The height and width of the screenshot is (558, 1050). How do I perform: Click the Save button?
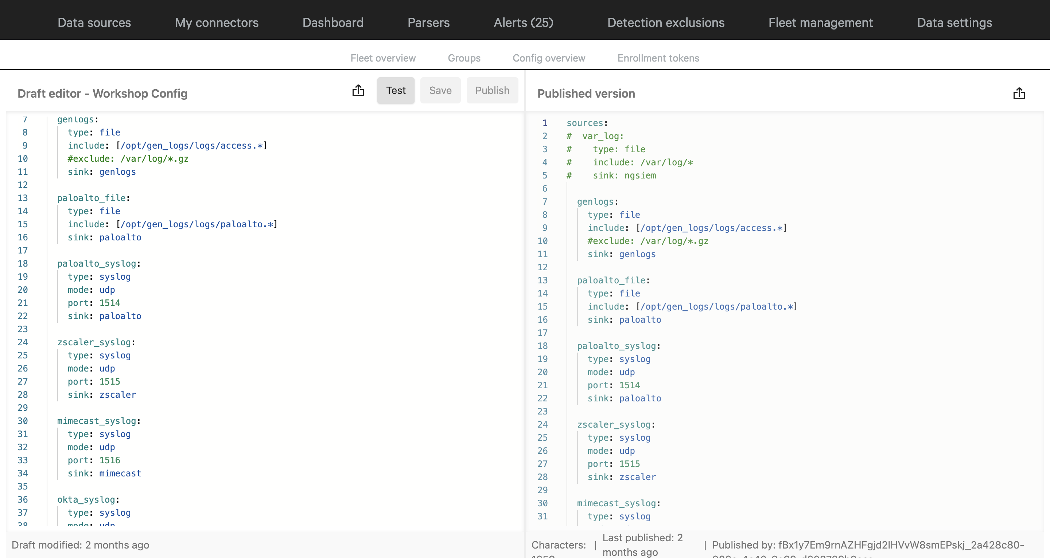coord(440,90)
